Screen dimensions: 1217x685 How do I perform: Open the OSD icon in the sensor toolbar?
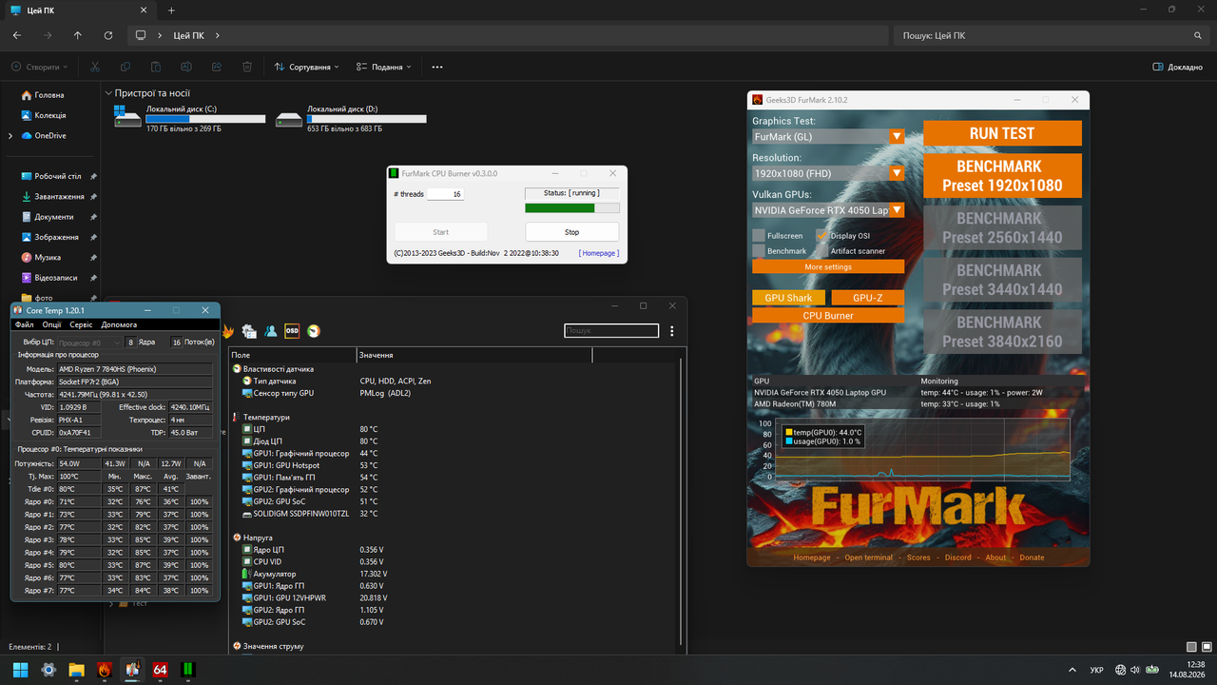[x=292, y=331]
